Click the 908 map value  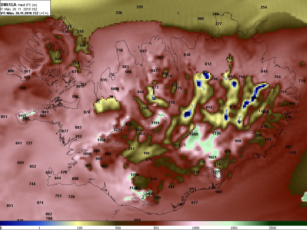click(x=238, y=141)
